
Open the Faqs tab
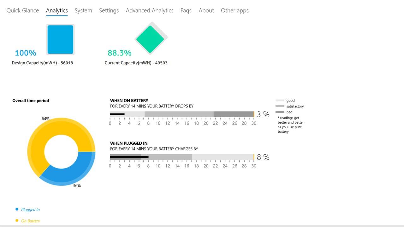point(186,10)
